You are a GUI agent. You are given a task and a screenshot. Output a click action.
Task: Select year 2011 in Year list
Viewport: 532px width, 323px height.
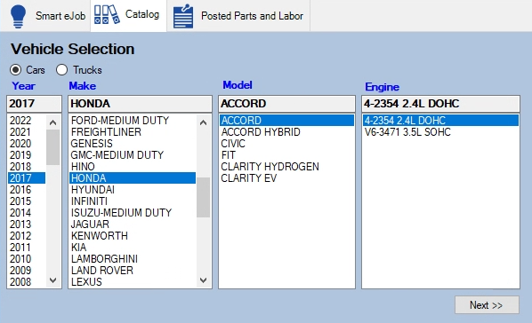27,248
